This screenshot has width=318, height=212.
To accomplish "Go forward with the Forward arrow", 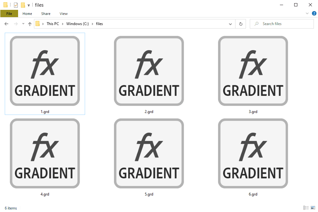I will pyautogui.click(x=16, y=24).
